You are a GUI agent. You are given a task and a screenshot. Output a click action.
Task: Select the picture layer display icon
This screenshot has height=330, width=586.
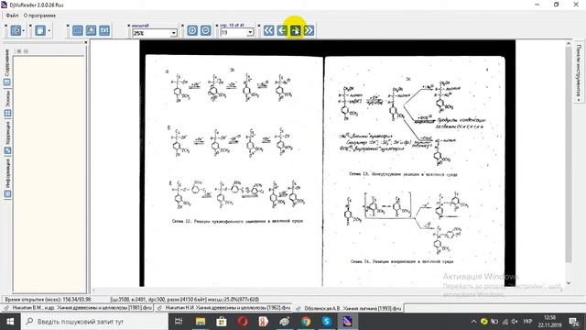point(91,30)
